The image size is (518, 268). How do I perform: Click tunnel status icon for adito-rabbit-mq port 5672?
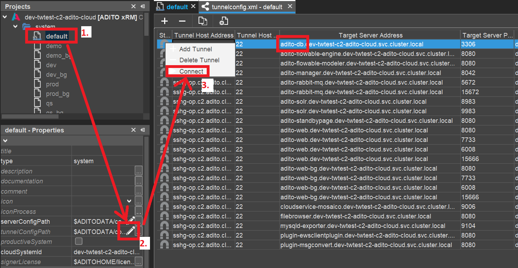point(165,82)
